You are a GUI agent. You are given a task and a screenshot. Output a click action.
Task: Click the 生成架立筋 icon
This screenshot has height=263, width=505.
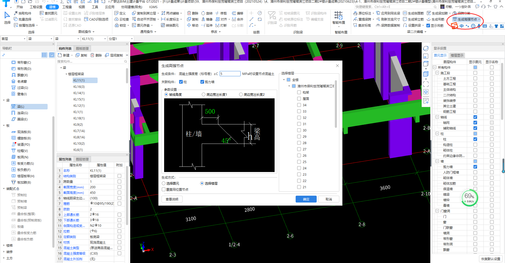pyautogui.click(x=405, y=19)
